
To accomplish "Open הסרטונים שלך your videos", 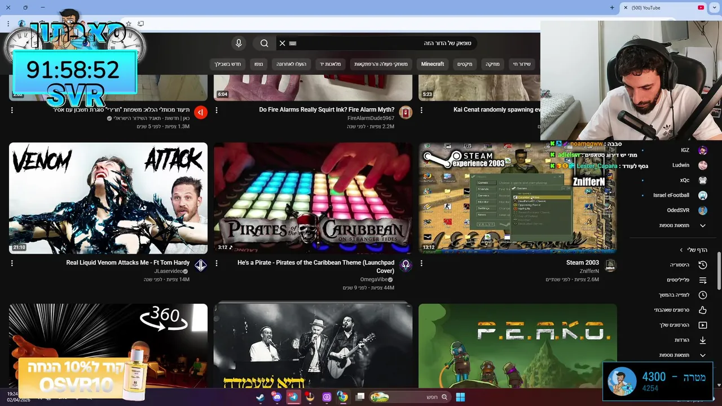I will [674, 325].
